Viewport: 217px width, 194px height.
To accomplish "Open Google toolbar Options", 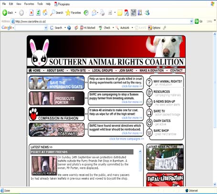I will click(154, 28).
